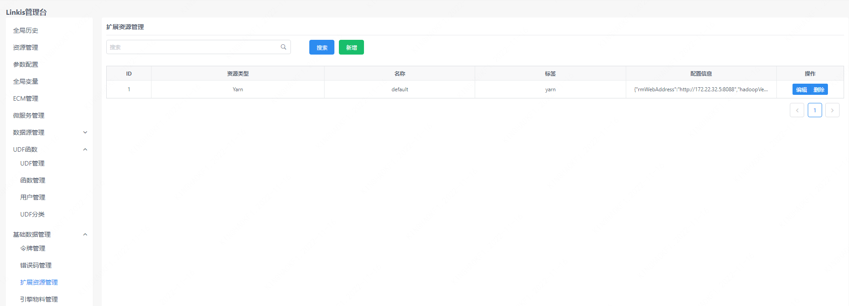Image resolution: width=849 pixels, height=306 pixels.
Task: Open 令牌管理 submenu item
Action: coord(33,248)
